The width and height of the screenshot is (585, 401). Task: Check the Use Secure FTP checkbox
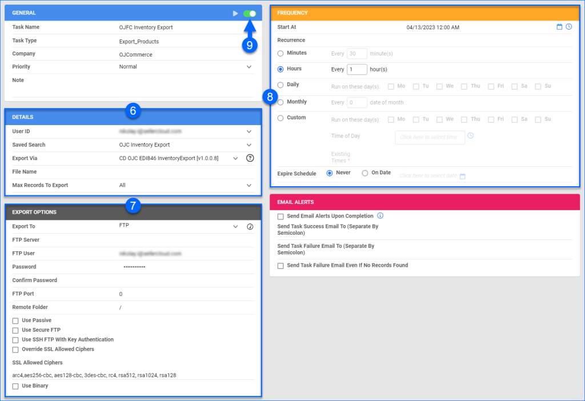pyautogui.click(x=15, y=330)
